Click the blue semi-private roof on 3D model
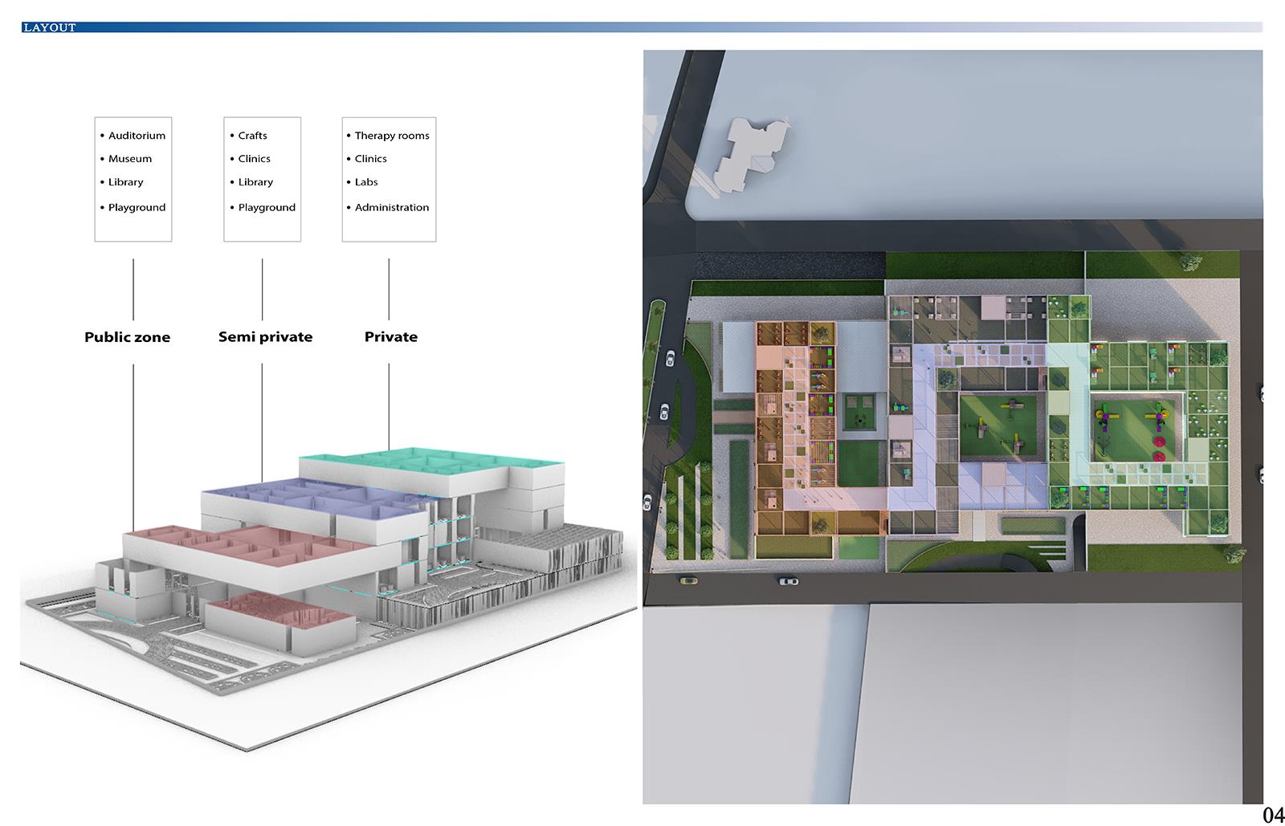 click(313, 498)
